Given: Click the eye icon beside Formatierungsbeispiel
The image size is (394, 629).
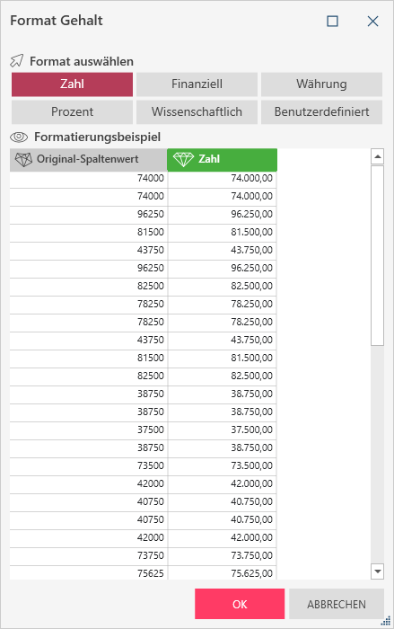Looking at the screenshot, I should 19,137.
